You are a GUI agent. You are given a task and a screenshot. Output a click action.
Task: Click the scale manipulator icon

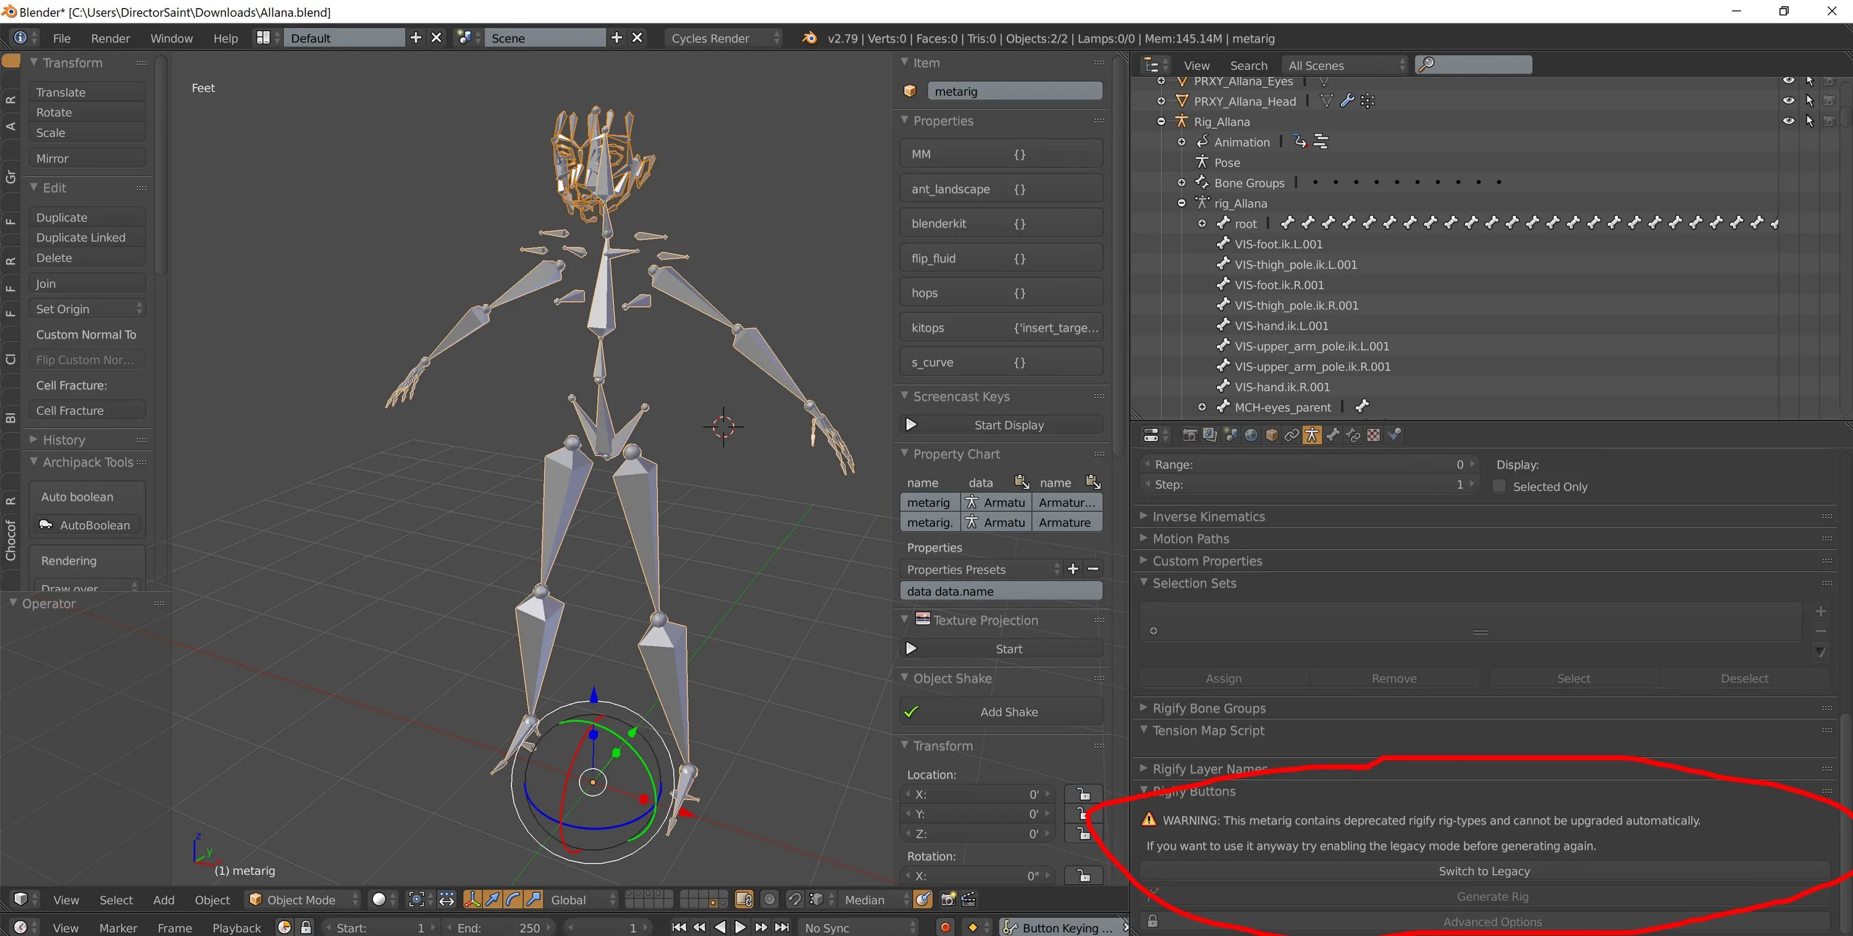[x=533, y=900]
